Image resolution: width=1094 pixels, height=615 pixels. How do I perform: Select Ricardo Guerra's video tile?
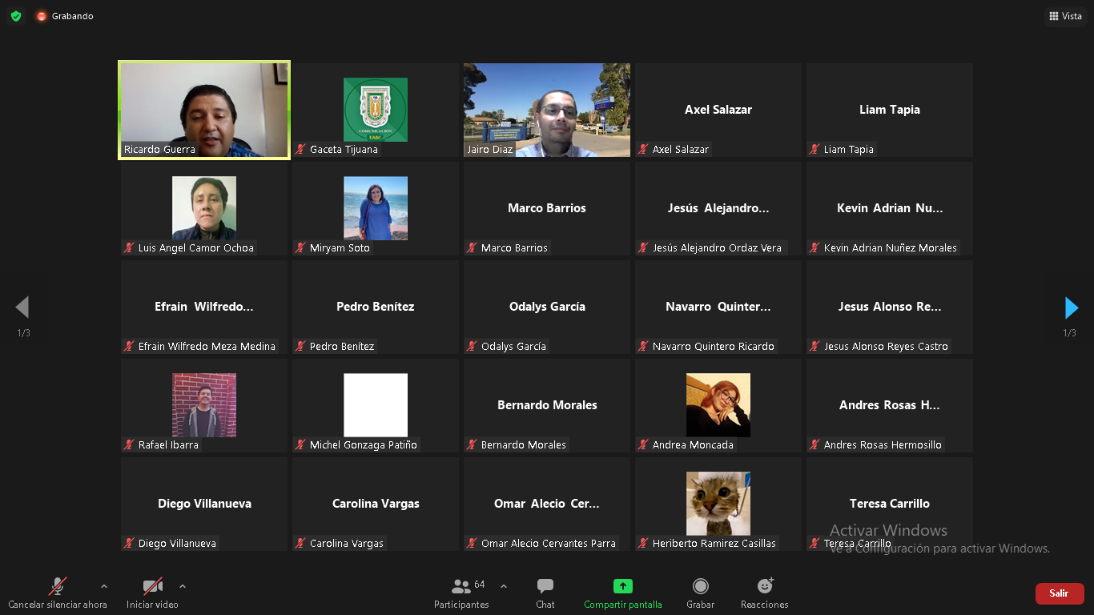(204, 111)
